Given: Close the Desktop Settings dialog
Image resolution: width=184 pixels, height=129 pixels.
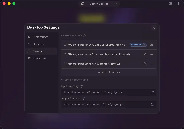Looking at the screenshot, I should click(154, 28).
